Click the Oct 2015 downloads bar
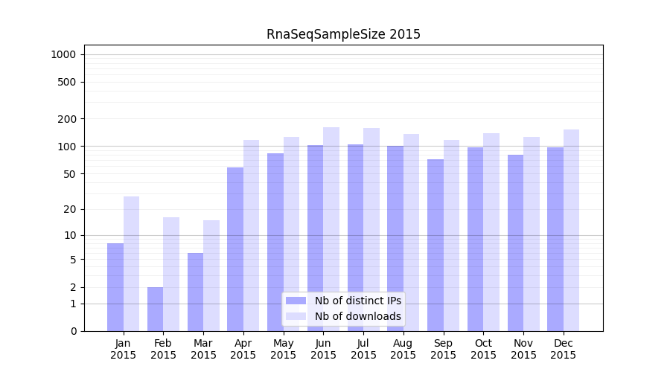This screenshot has height=372, width=670. [491, 232]
